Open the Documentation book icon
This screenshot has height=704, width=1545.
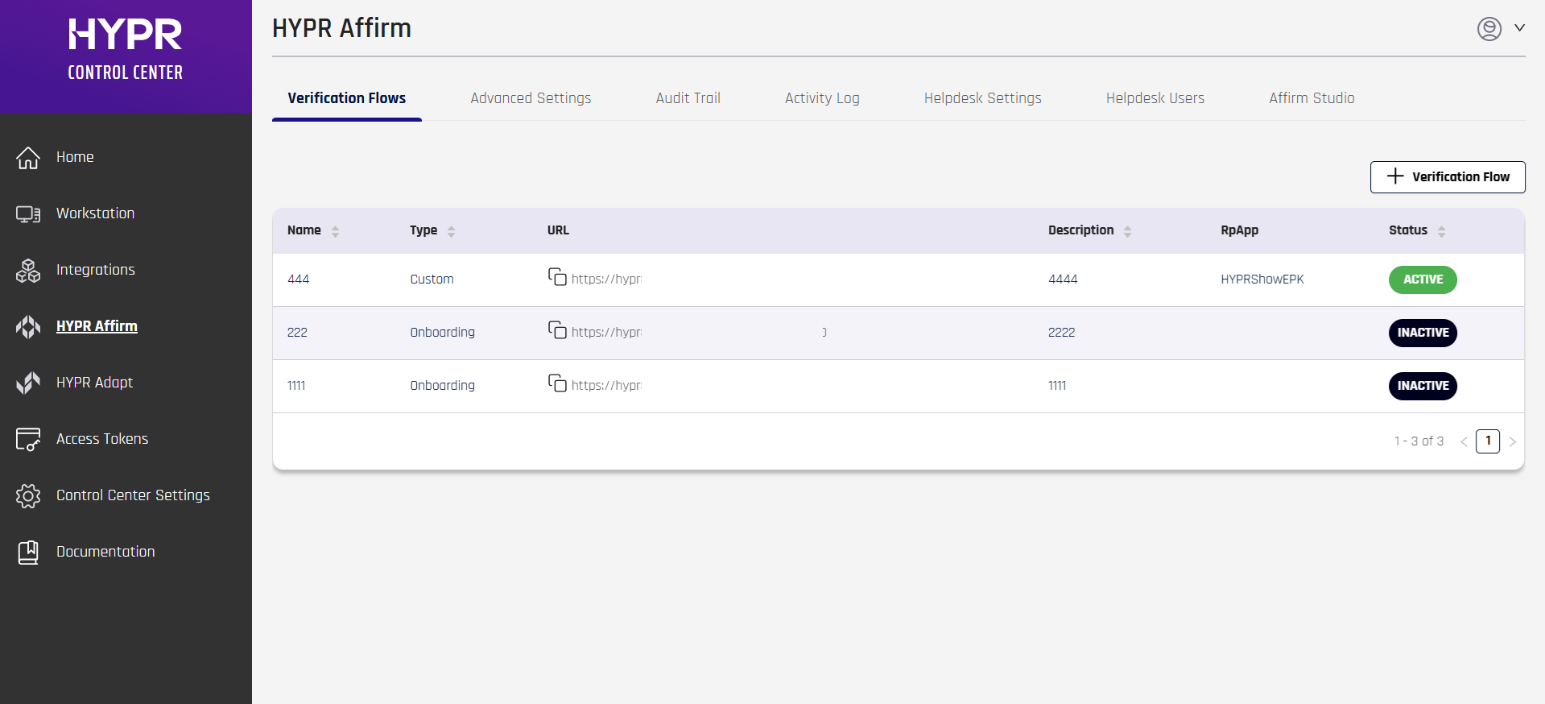(28, 553)
